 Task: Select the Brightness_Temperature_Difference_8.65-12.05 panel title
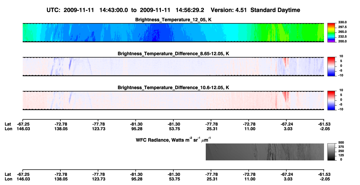[173, 54]
